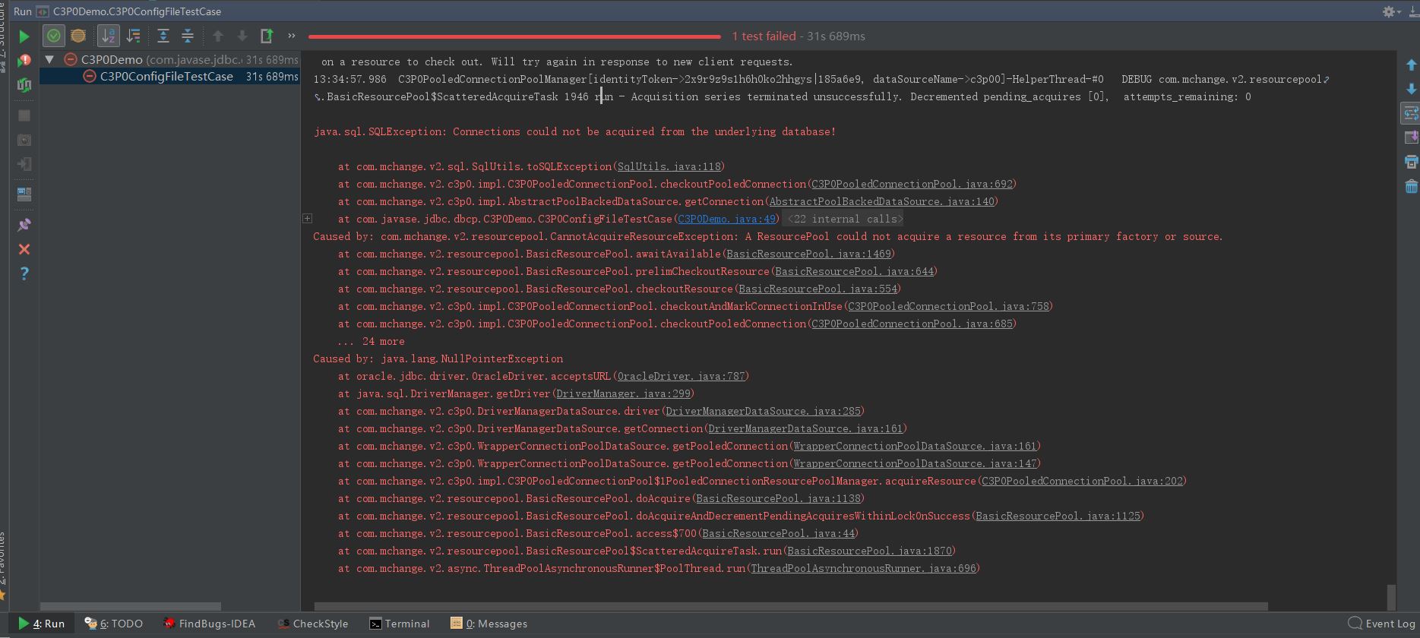The height and width of the screenshot is (638, 1420).
Task: Console down arrow for next stack trace
Action: [x=1411, y=89]
